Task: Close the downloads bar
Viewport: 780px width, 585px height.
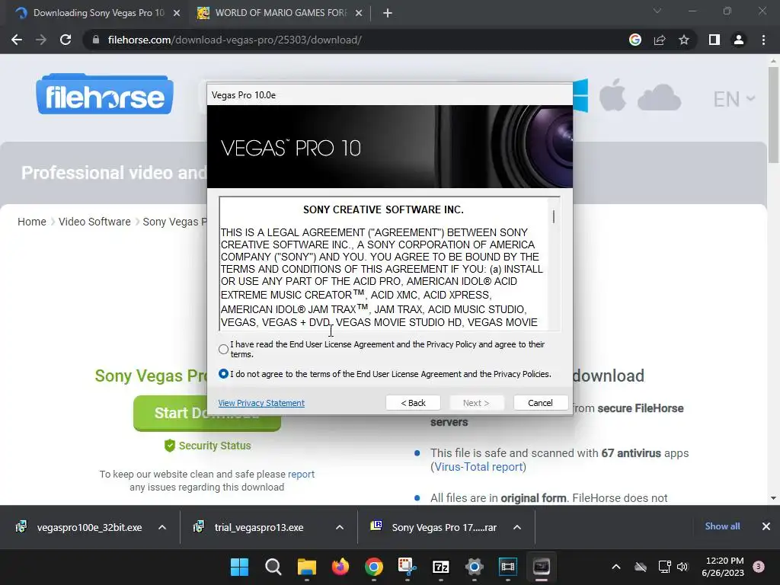Action: 766,526
